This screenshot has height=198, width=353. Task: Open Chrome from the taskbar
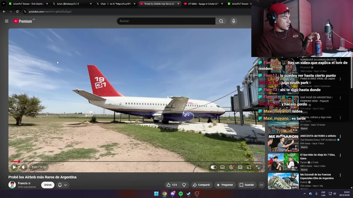pos(164,194)
